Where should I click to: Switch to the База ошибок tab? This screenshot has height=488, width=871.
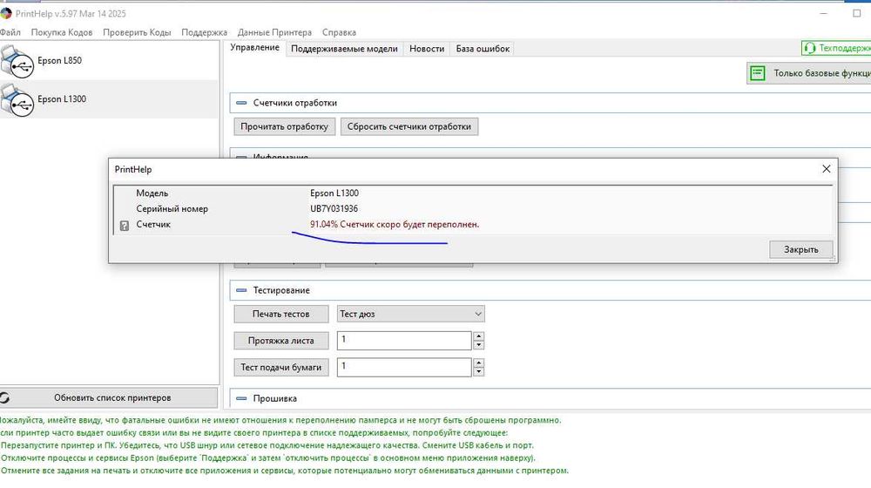click(x=483, y=49)
